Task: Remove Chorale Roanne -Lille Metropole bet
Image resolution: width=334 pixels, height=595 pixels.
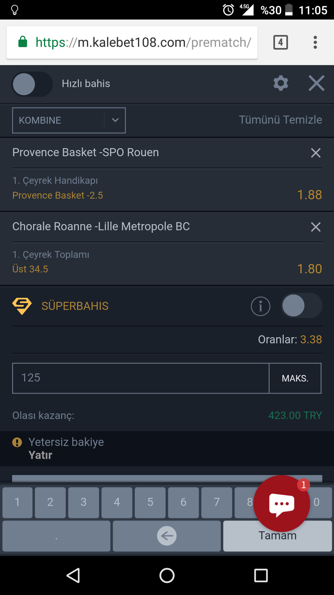Action: (316, 227)
